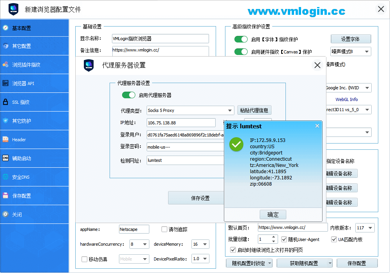Click the 检测网址 field lumtest
Screen dimensions: 390x273
pos(185,160)
